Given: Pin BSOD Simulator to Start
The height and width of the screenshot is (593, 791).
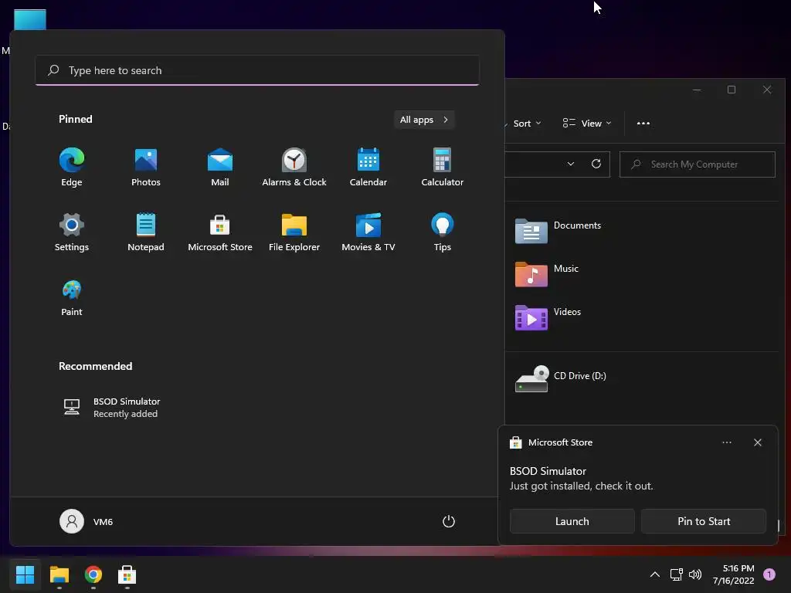Looking at the screenshot, I should (x=704, y=521).
